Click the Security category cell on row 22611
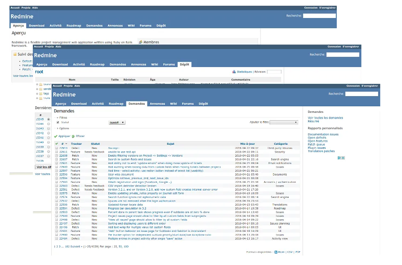The width and height of the screenshot is (402, 265). [280, 152]
